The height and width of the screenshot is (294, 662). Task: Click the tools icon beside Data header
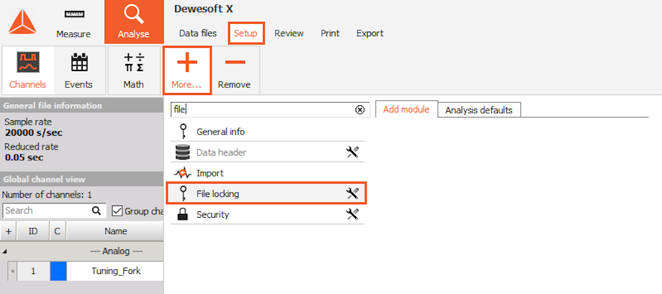352,152
